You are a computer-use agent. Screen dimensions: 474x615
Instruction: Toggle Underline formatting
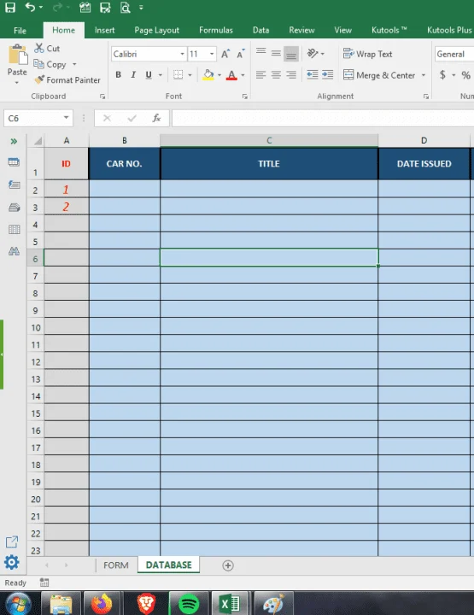[x=149, y=74]
